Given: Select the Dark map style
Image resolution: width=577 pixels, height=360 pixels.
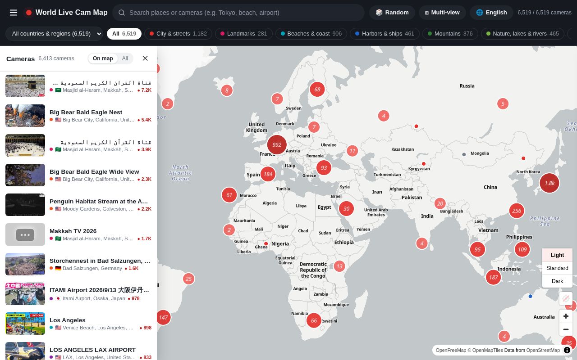Looking at the screenshot, I should 557,281.
